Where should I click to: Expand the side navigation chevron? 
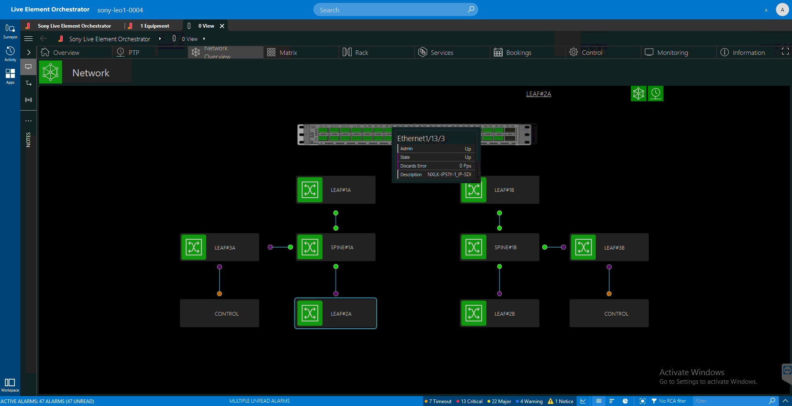pos(28,52)
